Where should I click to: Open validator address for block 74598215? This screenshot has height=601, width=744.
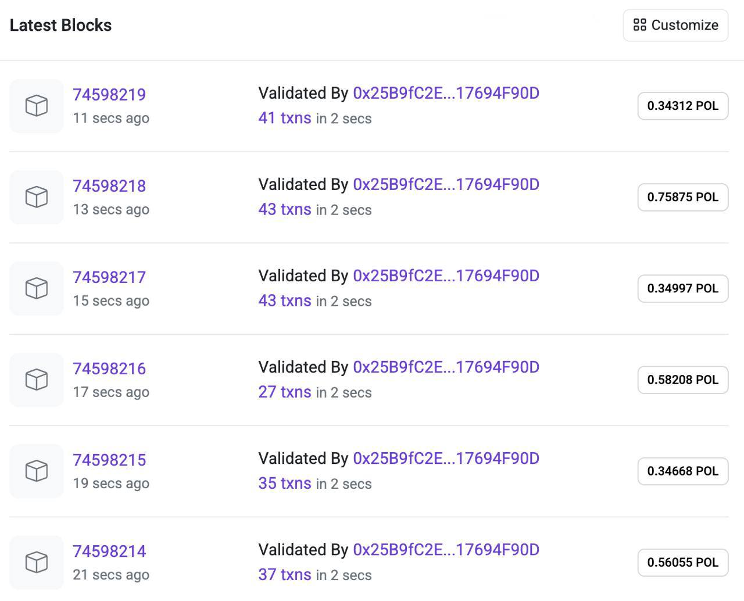tap(446, 458)
